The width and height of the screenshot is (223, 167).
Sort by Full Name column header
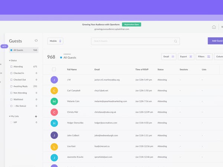(x=72, y=69)
